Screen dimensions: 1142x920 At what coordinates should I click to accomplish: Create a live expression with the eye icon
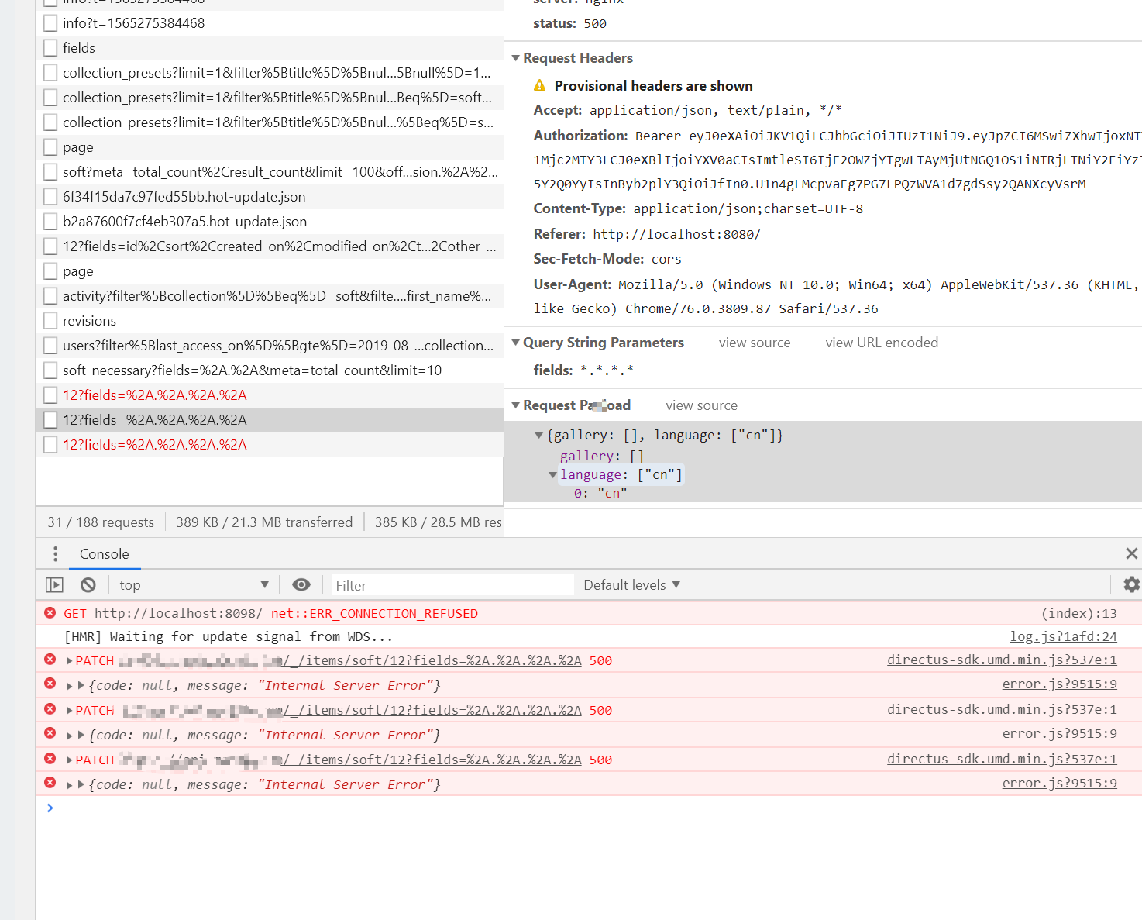[301, 584]
